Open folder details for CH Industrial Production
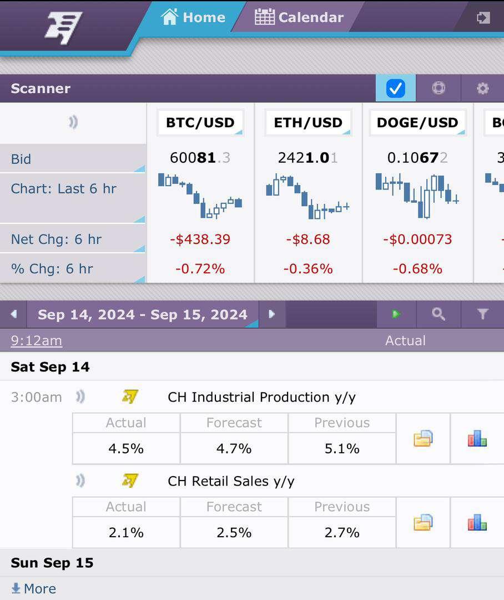 pos(423,439)
